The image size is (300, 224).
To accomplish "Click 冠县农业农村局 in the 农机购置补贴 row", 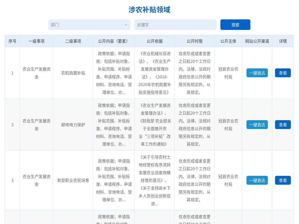I will point(228,73).
